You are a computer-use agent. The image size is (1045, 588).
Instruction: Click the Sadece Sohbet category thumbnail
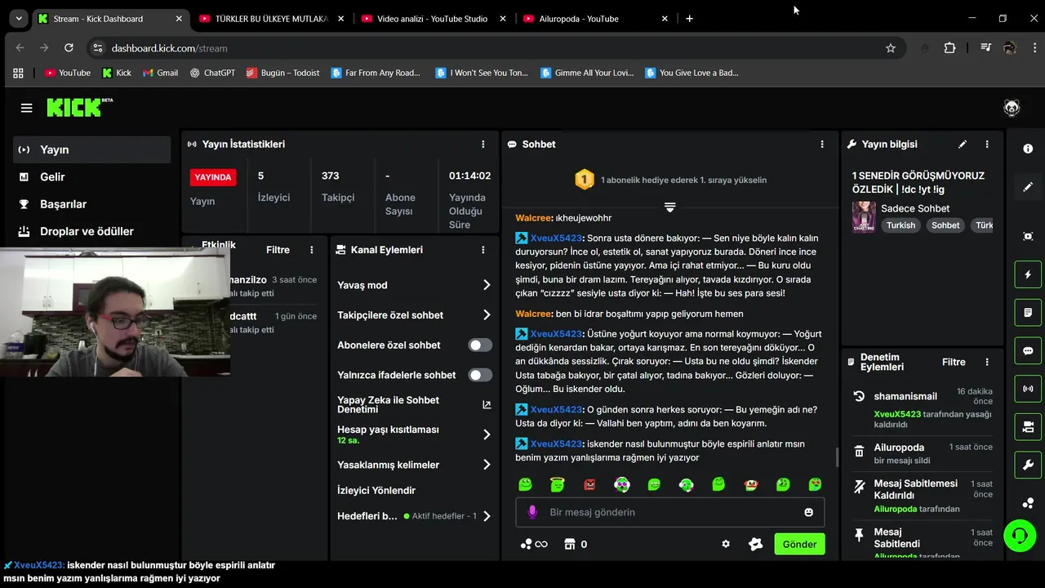pos(864,217)
